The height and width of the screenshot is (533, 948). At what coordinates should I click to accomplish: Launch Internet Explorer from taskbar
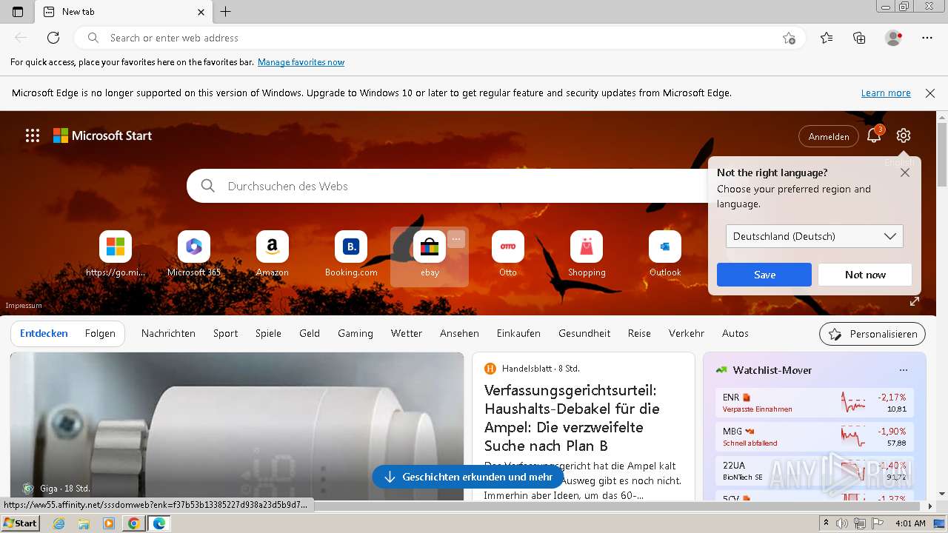(59, 523)
